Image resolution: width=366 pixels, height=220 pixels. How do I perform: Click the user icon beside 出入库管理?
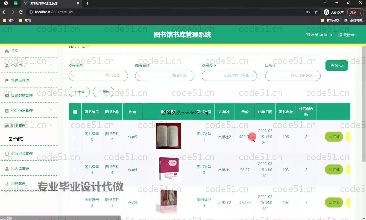(7, 169)
